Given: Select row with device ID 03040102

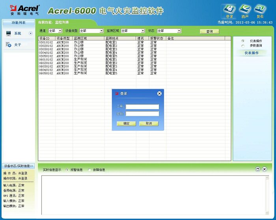Looking at the screenshot, I should [135, 53].
